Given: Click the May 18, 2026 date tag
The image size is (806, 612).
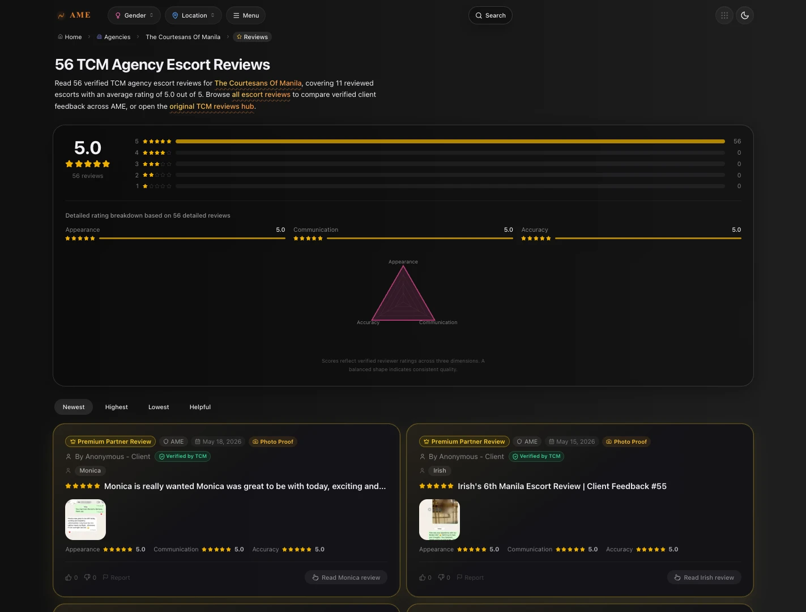Looking at the screenshot, I should click(218, 441).
